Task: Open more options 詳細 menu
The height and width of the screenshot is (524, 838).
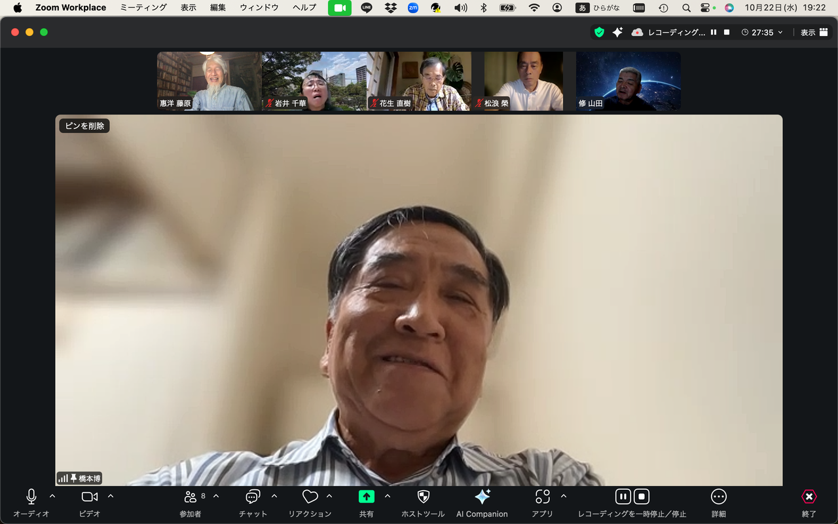Action: pyautogui.click(x=719, y=502)
